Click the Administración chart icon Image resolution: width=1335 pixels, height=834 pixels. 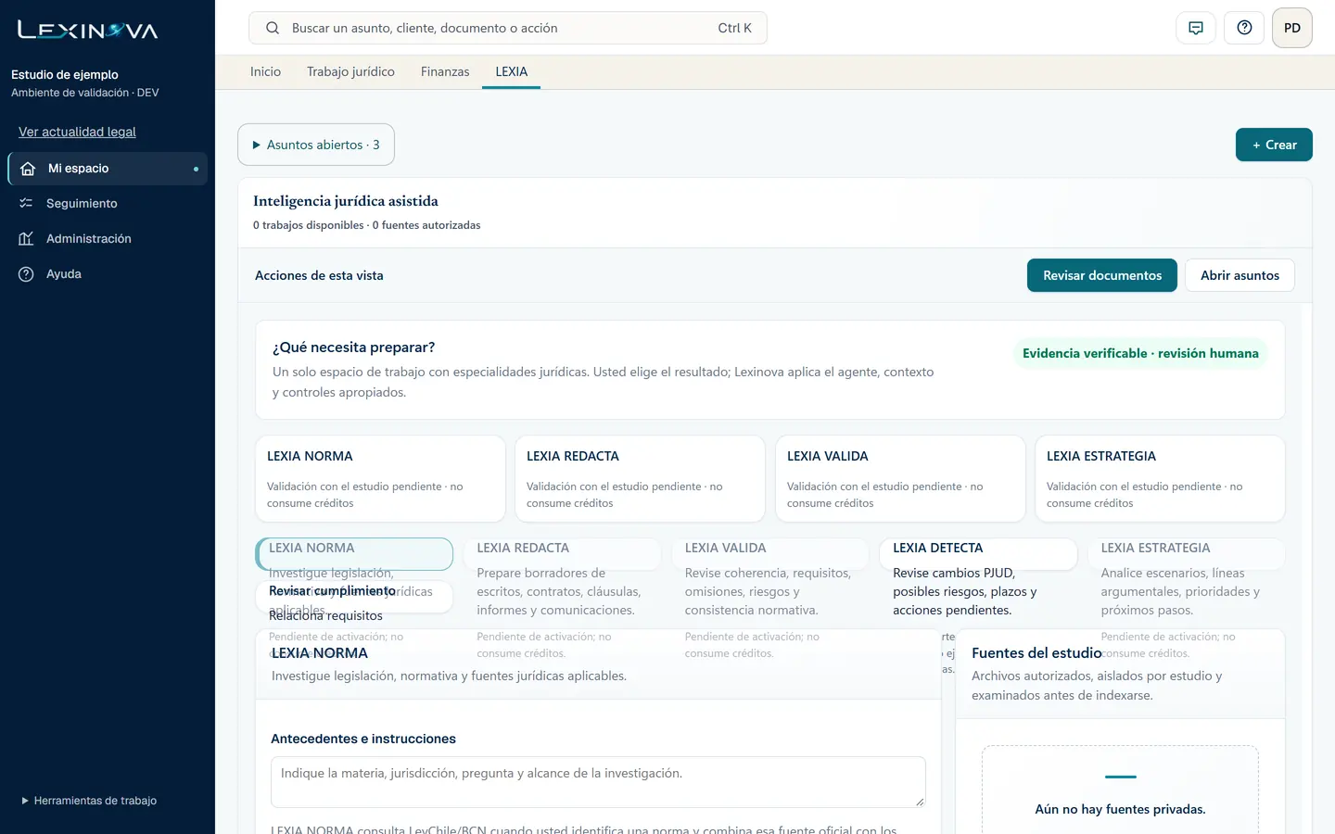[x=26, y=238]
